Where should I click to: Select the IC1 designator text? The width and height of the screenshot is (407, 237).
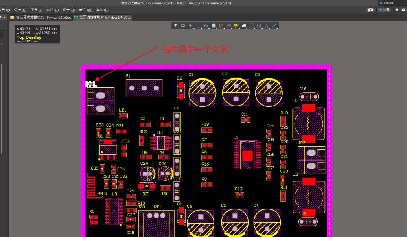click(160, 132)
